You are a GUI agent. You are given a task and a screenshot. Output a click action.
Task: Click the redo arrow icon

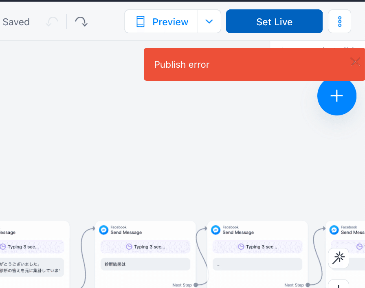tap(81, 22)
